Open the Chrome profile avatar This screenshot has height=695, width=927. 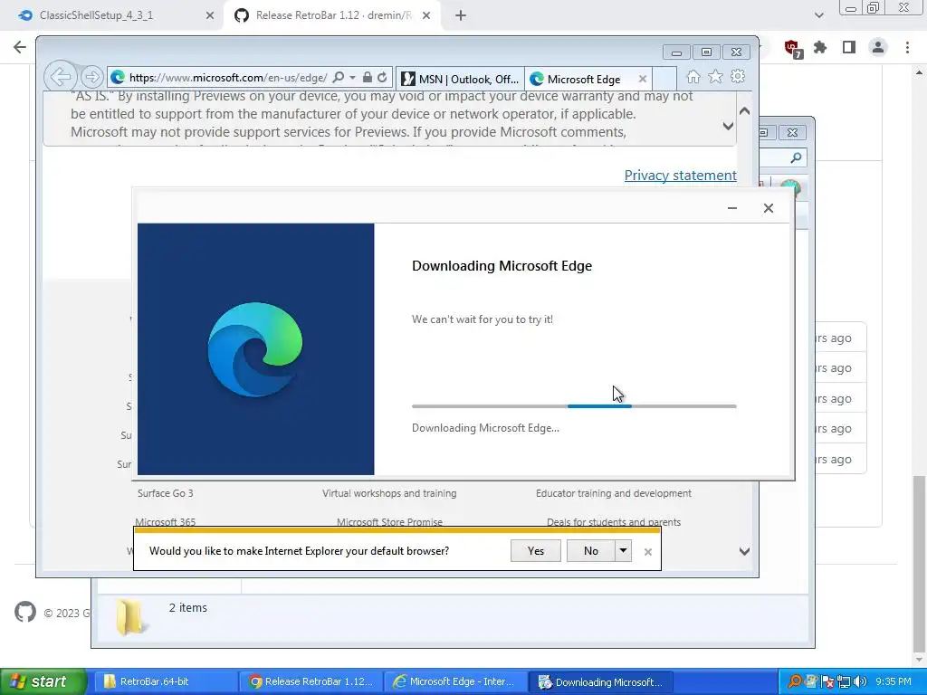tap(878, 47)
